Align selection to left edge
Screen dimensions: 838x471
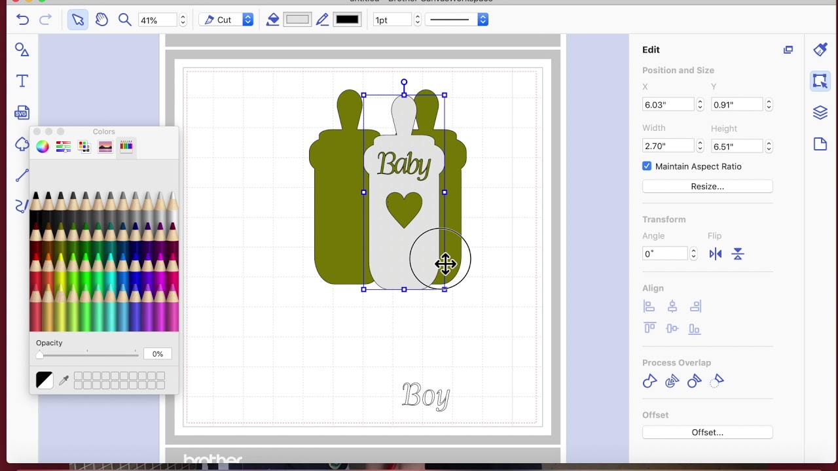(x=649, y=306)
